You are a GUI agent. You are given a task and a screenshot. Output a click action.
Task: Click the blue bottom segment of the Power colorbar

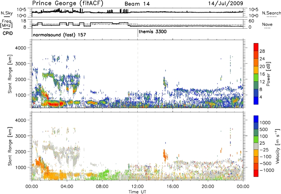(x=256, y=101)
